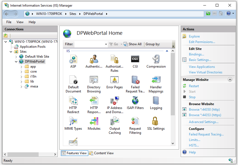Open the HSTS configuration link
Screen dimensions: 238x165
point(194,145)
